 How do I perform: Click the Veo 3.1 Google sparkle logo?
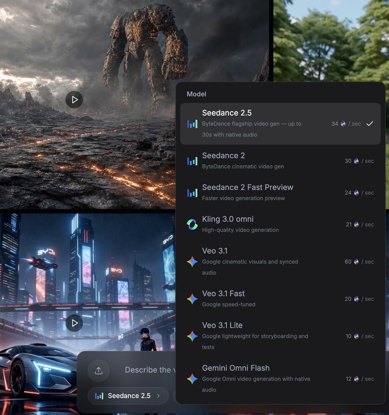192,262
